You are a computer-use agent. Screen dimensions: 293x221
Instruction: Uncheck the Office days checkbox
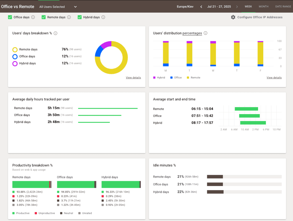pos(10,17)
